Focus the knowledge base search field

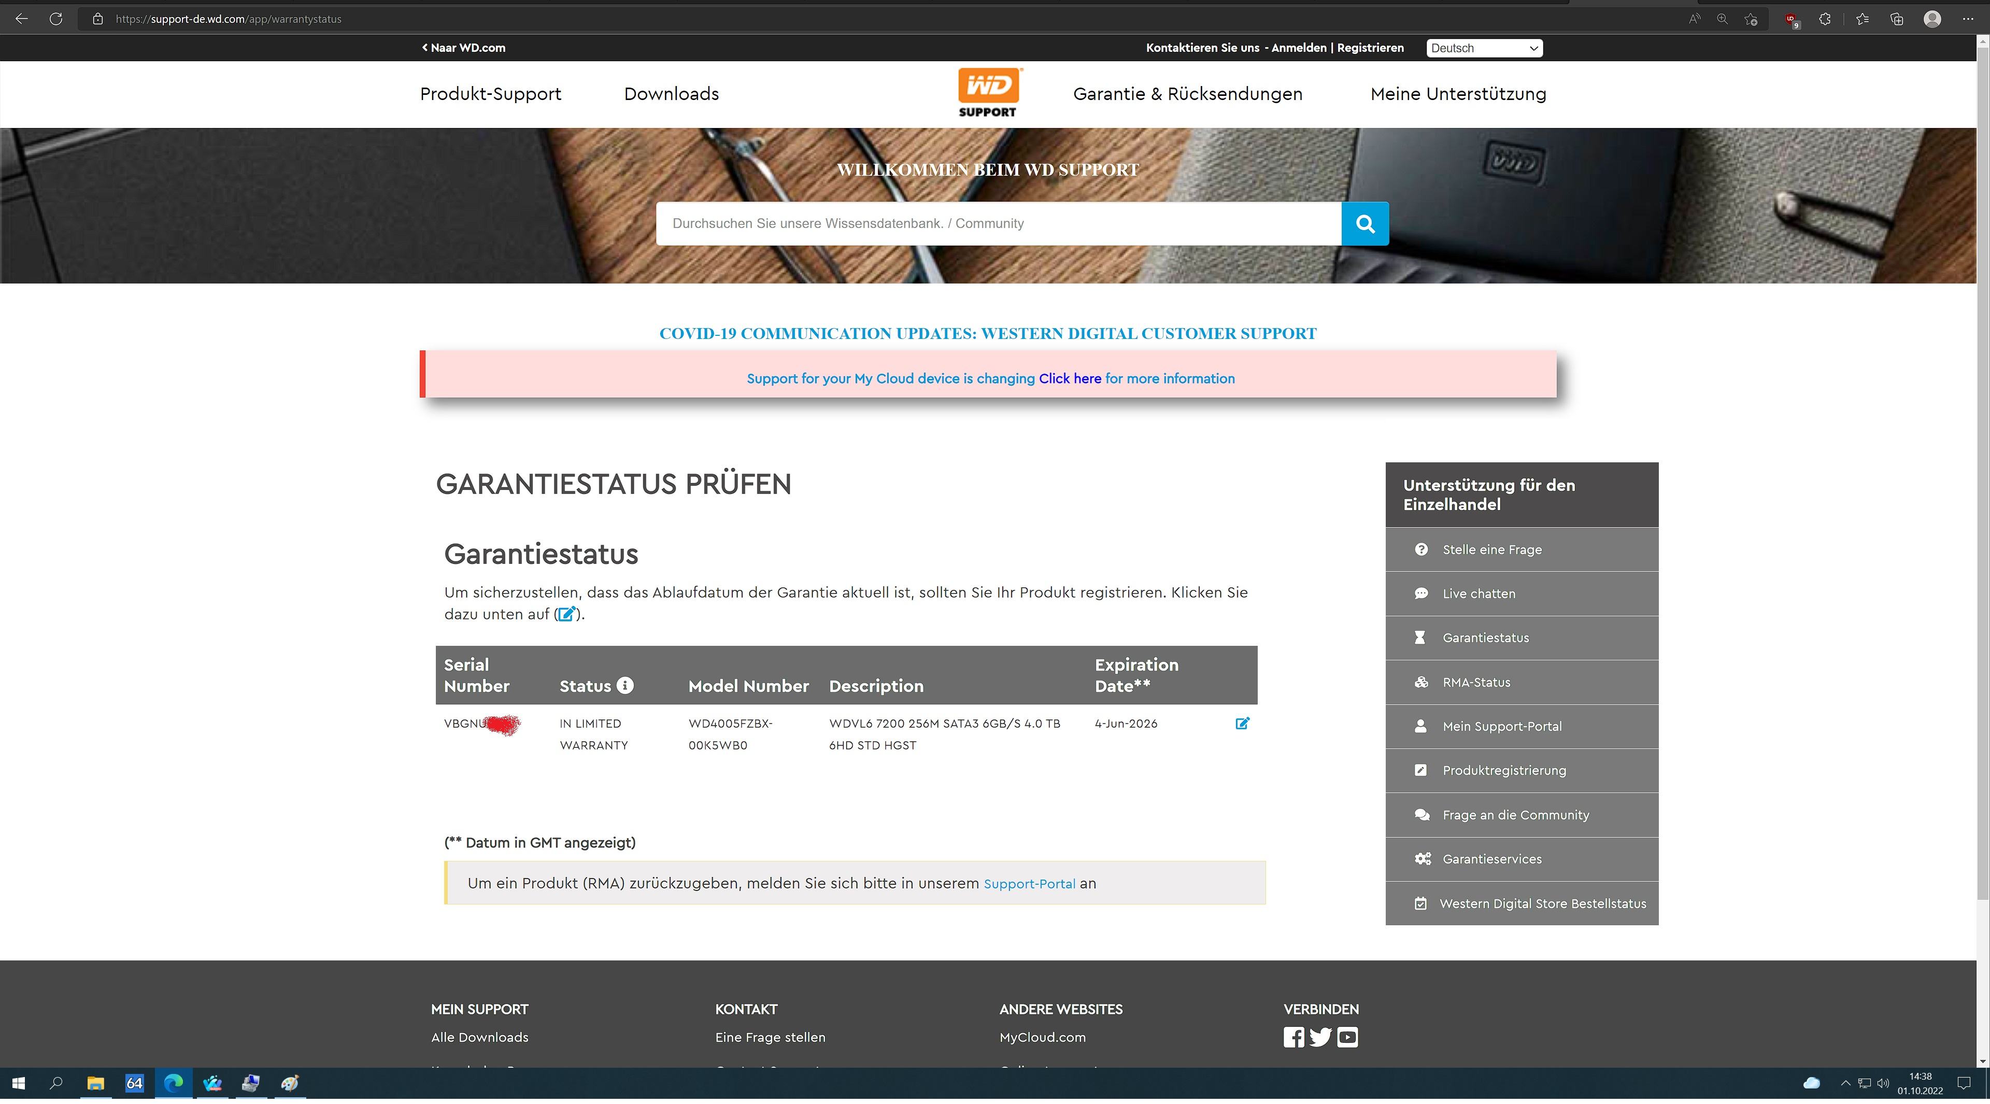pos(998,224)
